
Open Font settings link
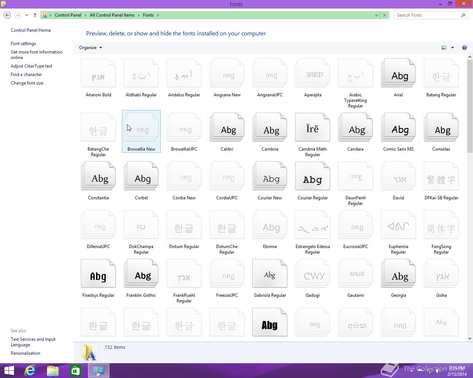tap(23, 44)
